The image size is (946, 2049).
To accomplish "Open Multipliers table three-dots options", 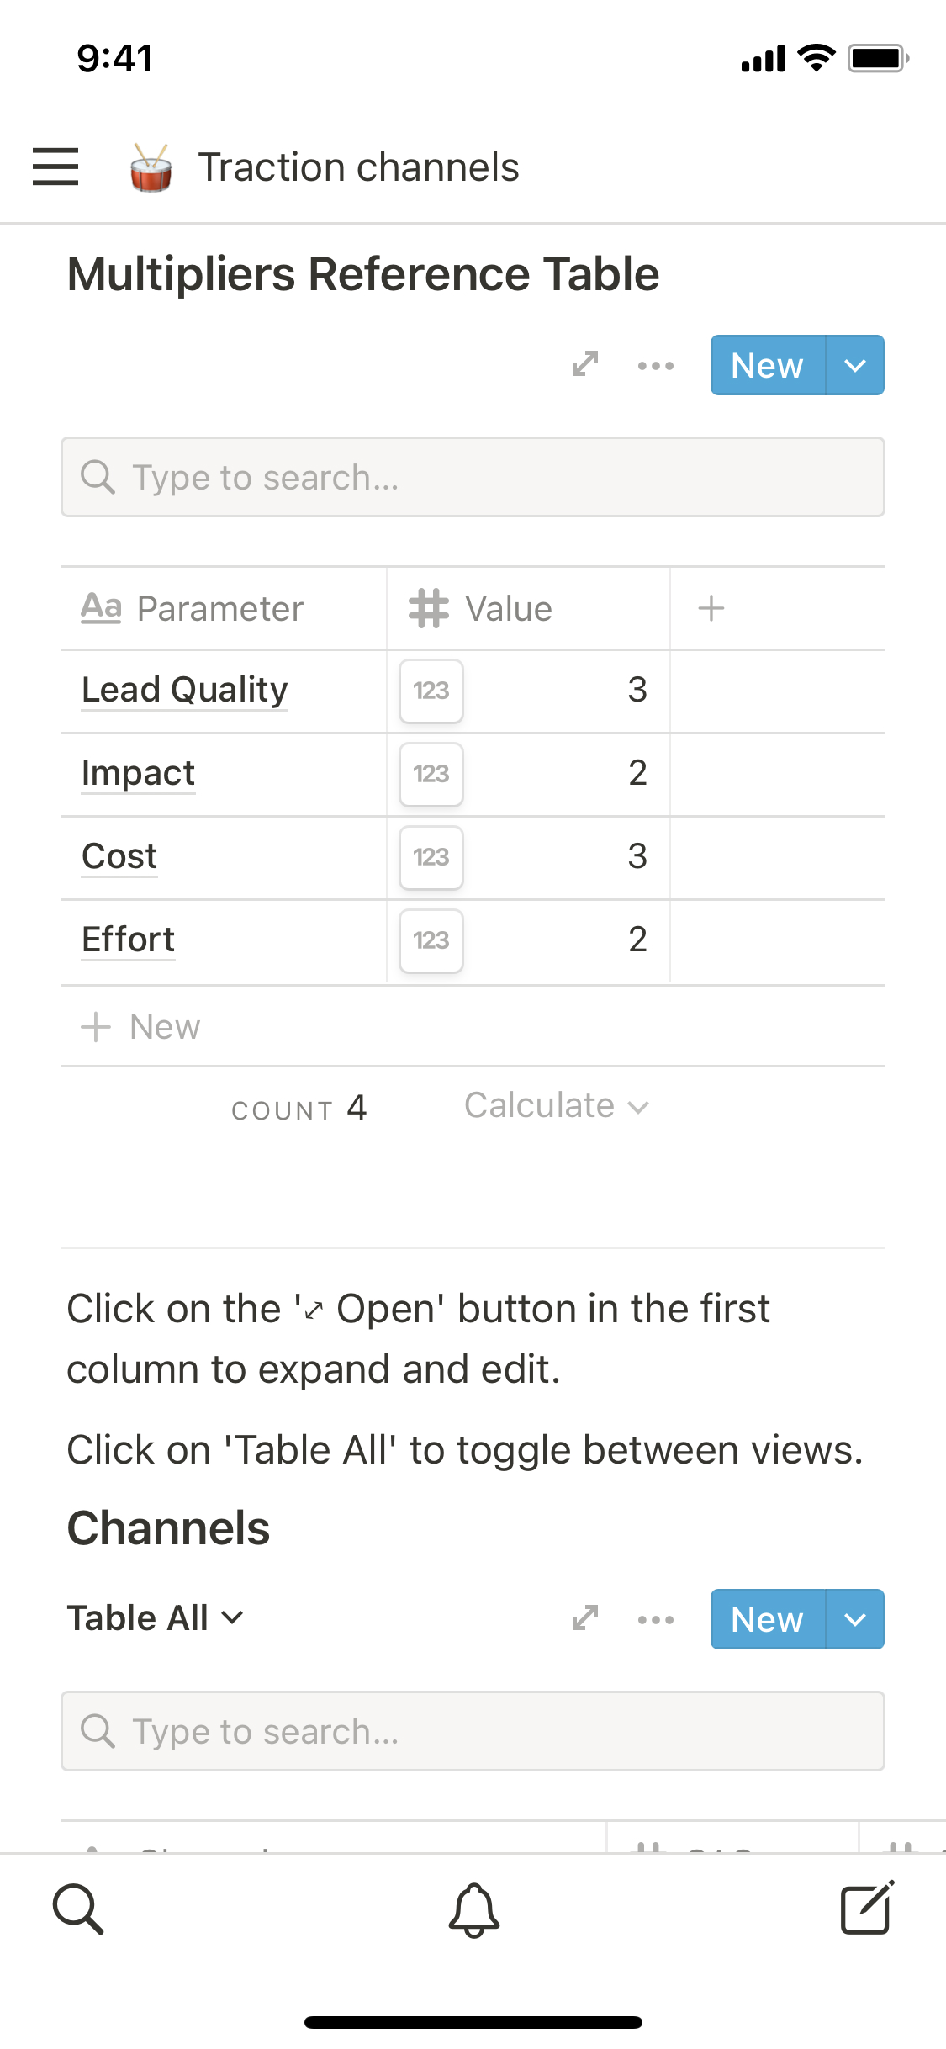I will click(x=656, y=365).
